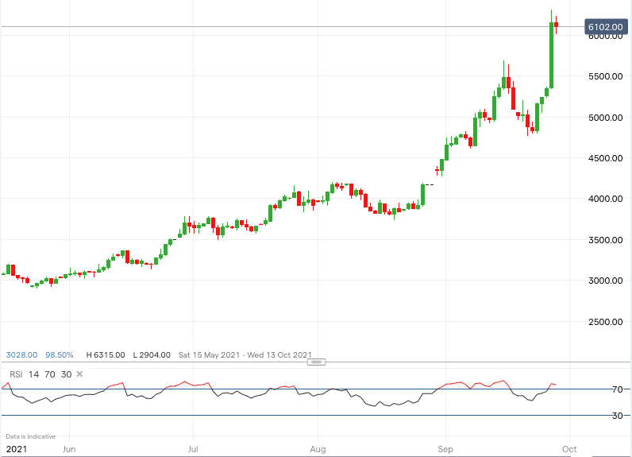Click the Oct label on time axis
This screenshot has width=632, height=457.
[x=569, y=449]
